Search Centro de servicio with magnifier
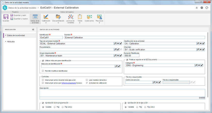This screenshot has width=212, height=113. [x=154, y=82]
